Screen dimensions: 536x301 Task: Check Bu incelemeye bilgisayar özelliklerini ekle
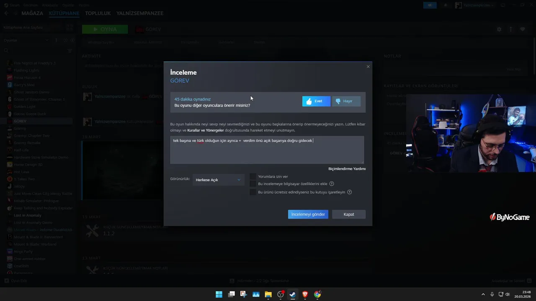[253, 184]
